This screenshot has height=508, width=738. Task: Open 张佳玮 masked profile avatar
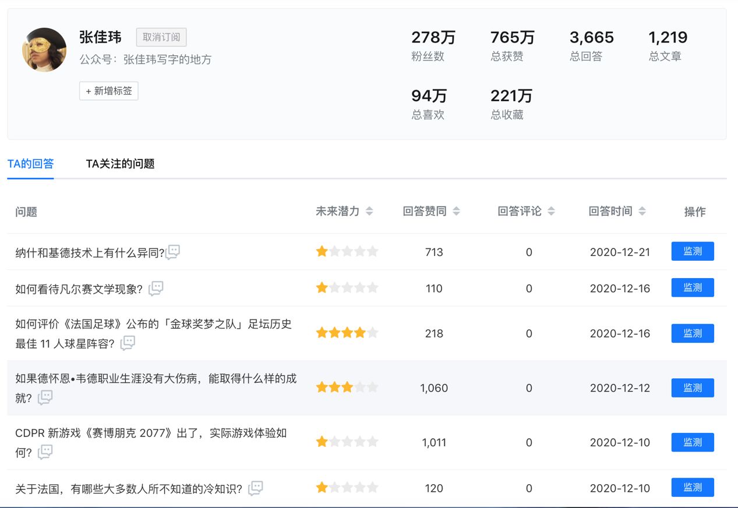tap(44, 50)
